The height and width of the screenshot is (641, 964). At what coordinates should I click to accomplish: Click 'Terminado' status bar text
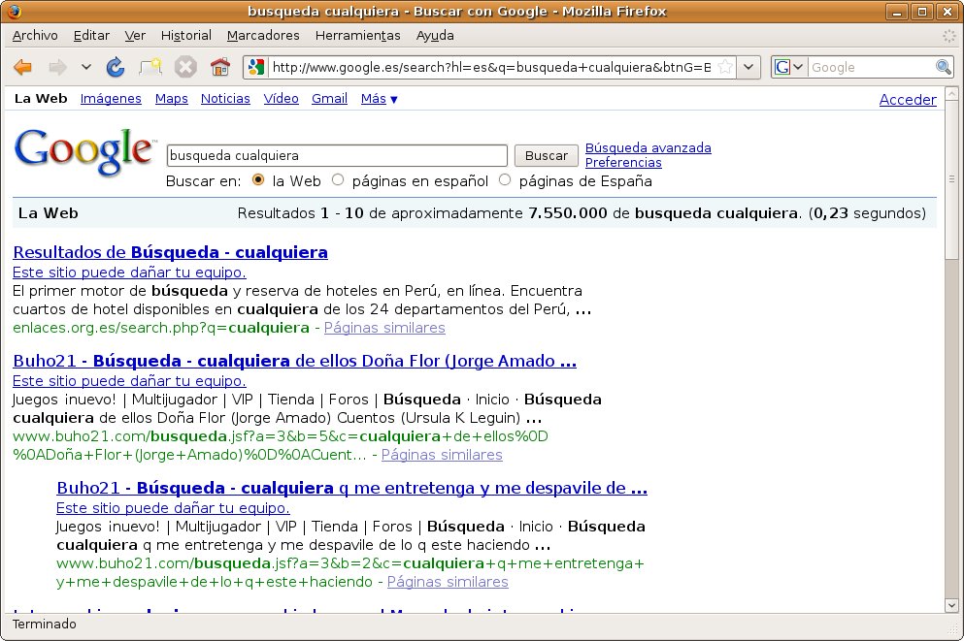coord(45,624)
